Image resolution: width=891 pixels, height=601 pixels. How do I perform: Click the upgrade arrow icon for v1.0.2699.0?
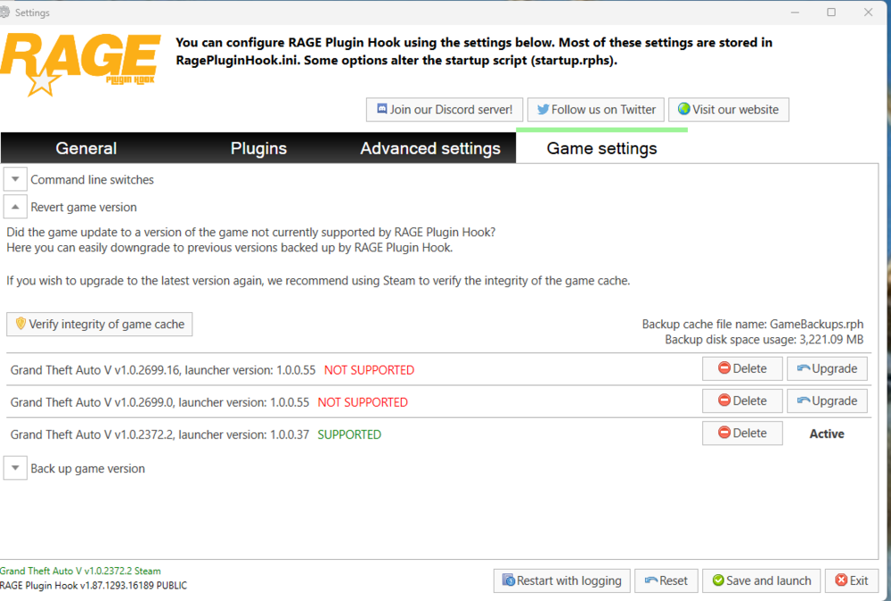(x=804, y=400)
